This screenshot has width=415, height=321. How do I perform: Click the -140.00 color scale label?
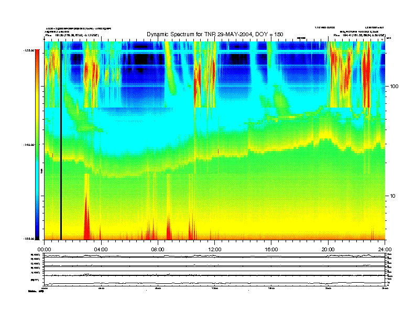(29, 145)
